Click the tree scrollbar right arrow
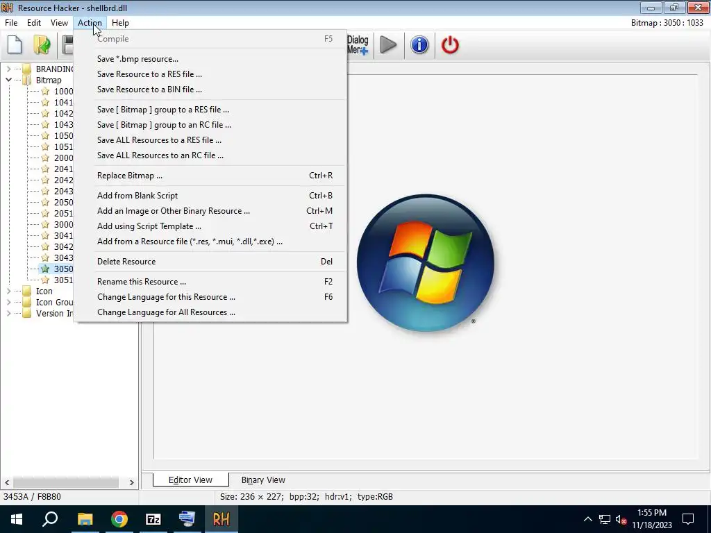The image size is (711, 533). point(131,482)
